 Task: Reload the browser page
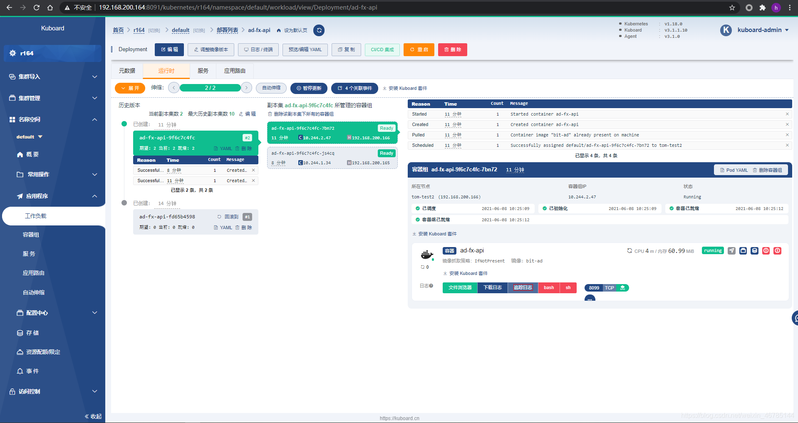37,7
